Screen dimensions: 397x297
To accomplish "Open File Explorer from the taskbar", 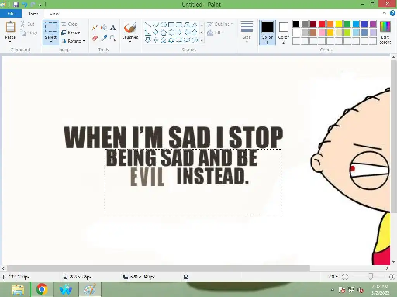I will coord(18,289).
